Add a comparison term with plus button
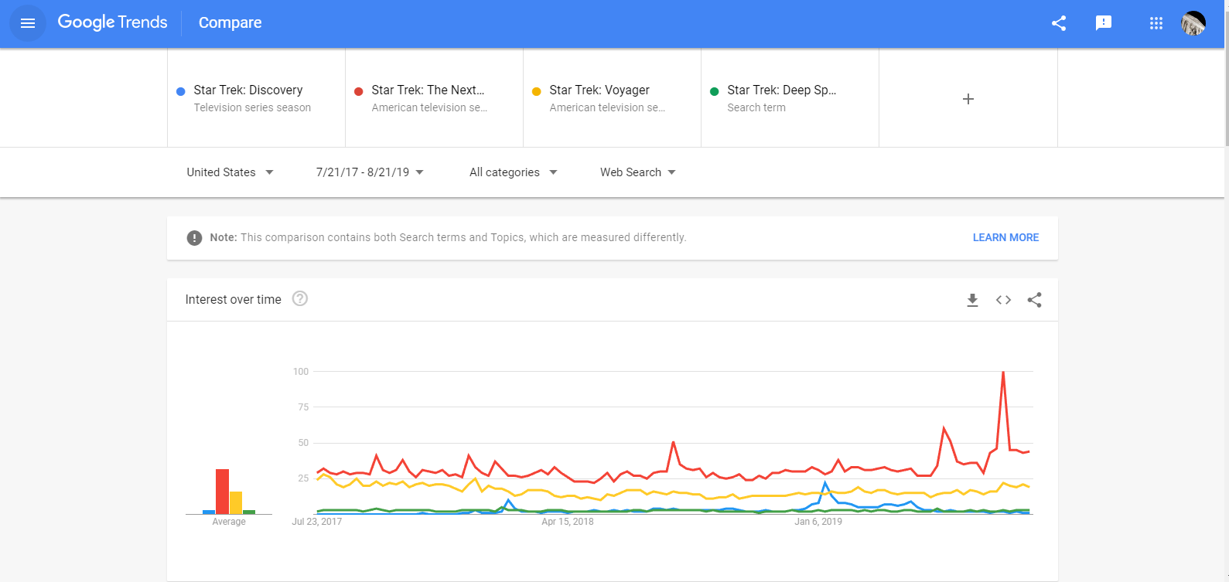This screenshot has width=1229, height=582. pos(968,99)
